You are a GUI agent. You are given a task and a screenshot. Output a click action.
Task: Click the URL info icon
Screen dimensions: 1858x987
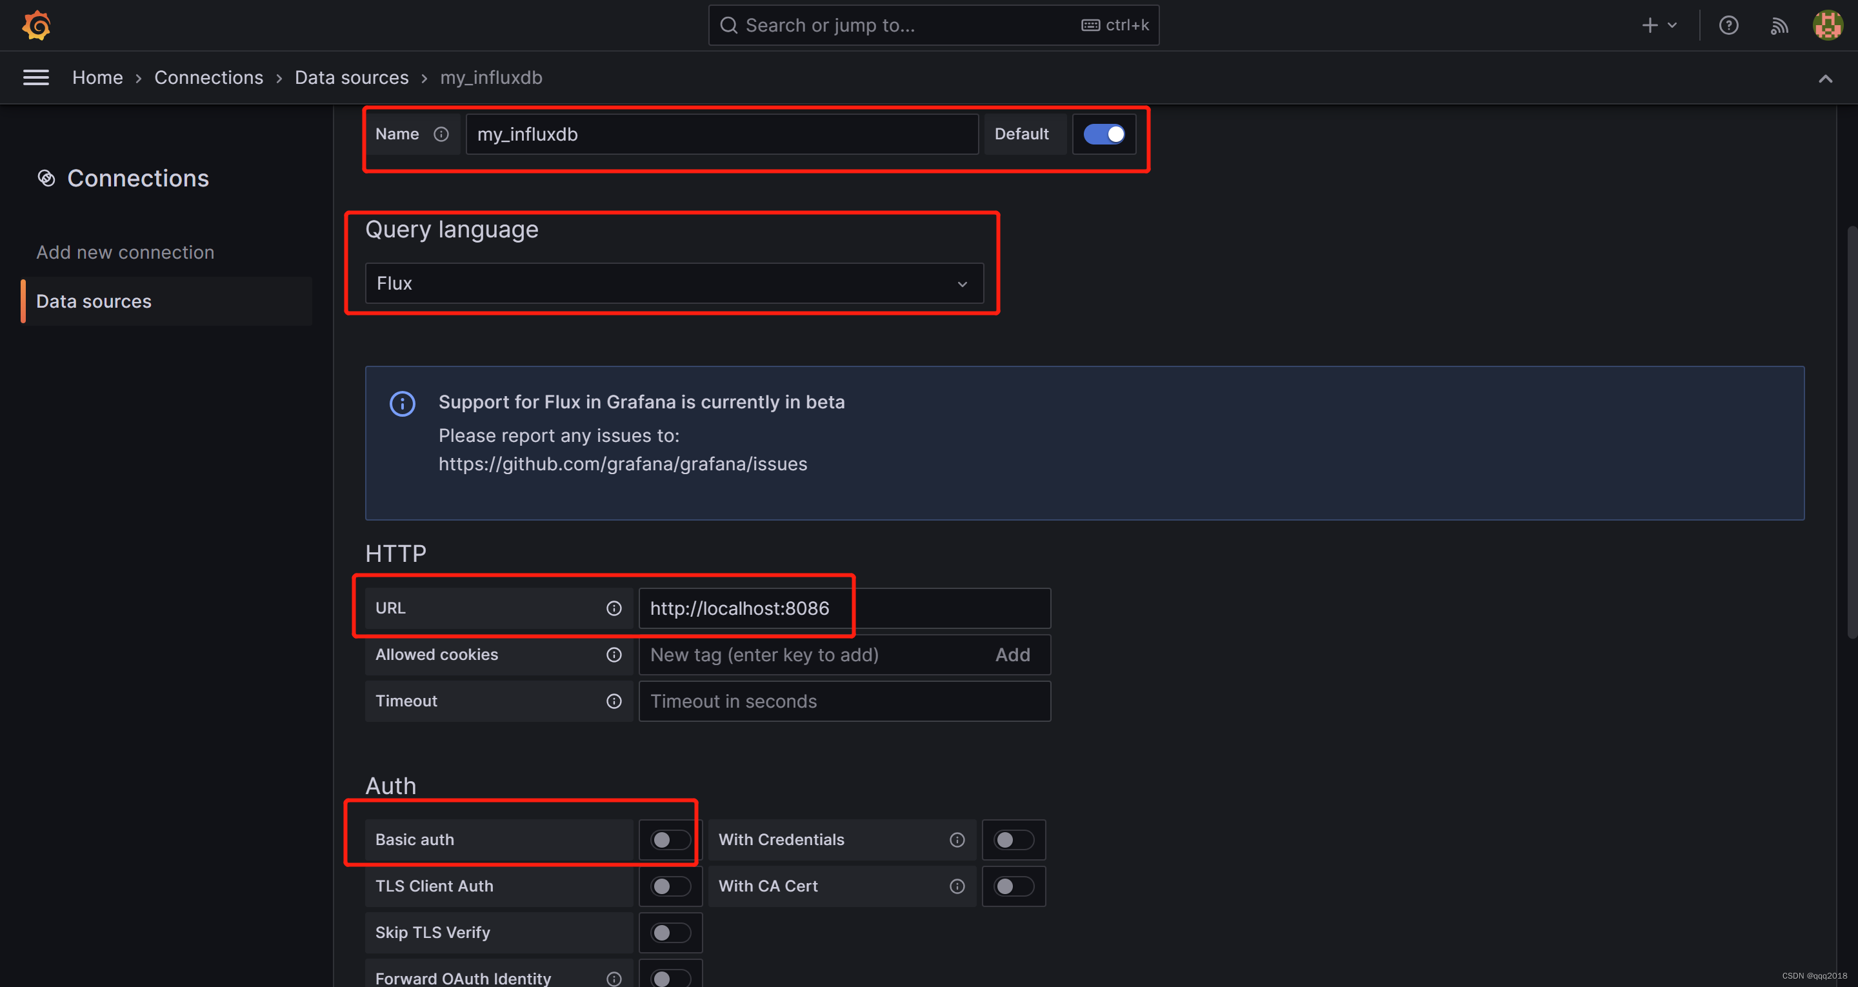[614, 608]
